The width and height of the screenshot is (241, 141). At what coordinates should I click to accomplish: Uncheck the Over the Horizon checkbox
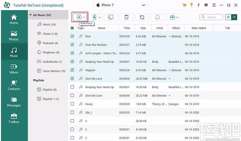click(72, 45)
